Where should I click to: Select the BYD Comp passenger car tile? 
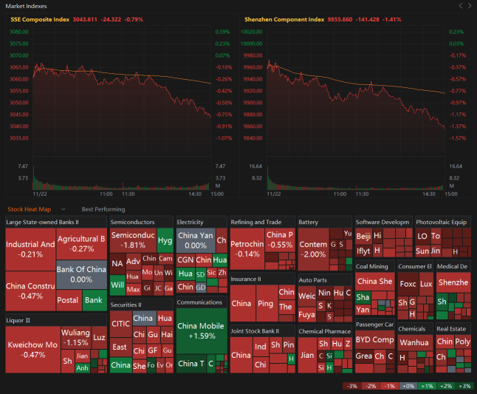click(375, 340)
